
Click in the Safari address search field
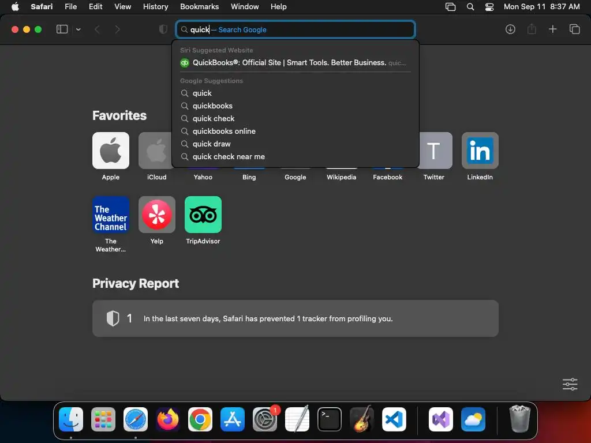[x=295, y=29]
